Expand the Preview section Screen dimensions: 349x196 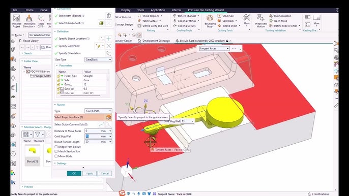coord(22,187)
